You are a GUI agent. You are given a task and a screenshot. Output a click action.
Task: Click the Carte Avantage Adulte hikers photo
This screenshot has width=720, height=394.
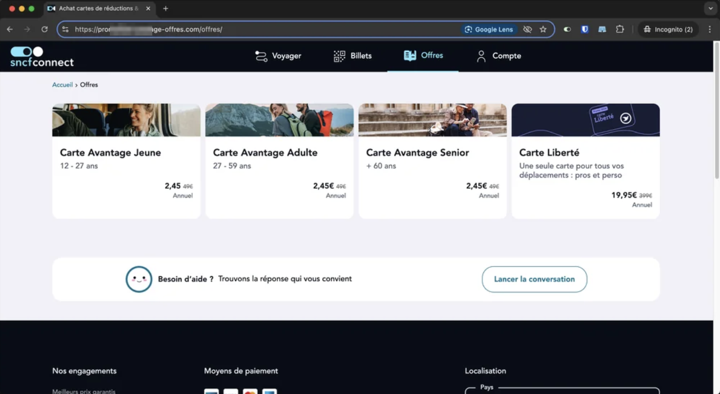pyautogui.click(x=280, y=120)
